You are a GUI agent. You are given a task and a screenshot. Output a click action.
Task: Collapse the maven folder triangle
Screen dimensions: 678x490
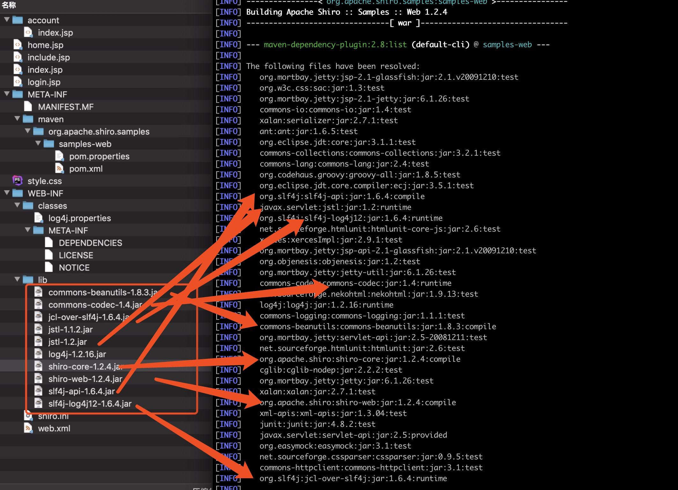(x=17, y=119)
